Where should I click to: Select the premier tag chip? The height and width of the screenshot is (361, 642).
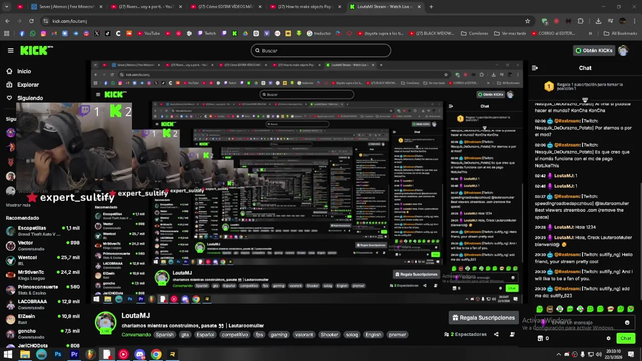pos(397,334)
